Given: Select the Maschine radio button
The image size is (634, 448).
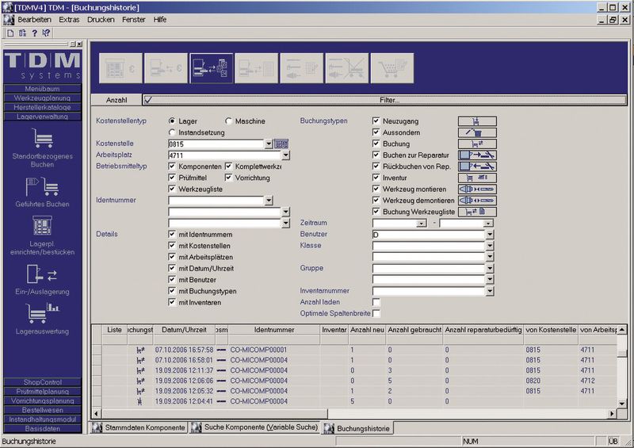Looking at the screenshot, I should click(228, 121).
